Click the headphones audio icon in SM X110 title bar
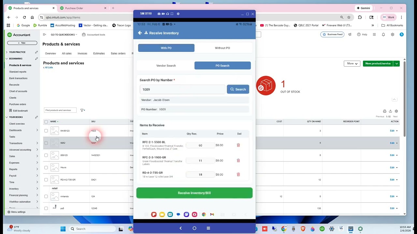This screenshot has width=417, height=234. tap(167, 14)
